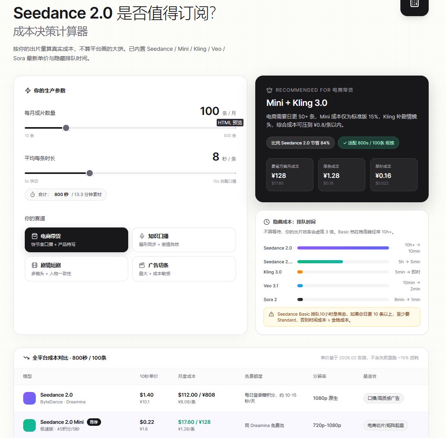This screenshot has height=438, width=446.
Task: Click the Seedance 2.0 Mini row name
Action: (x=62, y=422)
